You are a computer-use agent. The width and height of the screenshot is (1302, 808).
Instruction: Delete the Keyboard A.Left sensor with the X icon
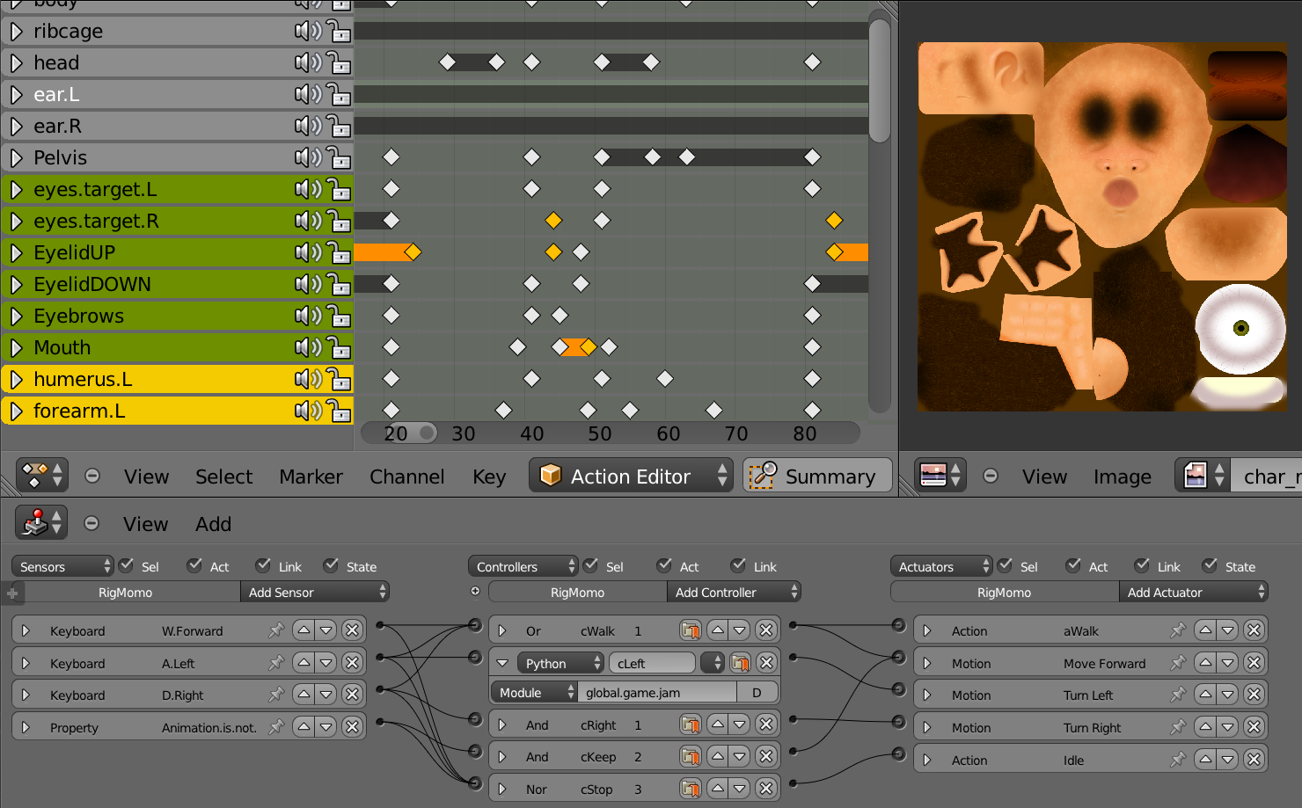(352, 662)
